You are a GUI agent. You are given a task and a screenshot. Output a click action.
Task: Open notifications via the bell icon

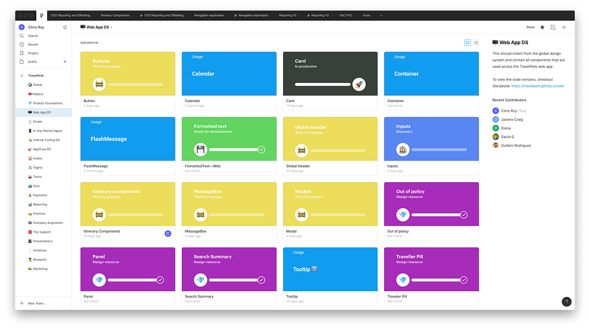[65, 27]
